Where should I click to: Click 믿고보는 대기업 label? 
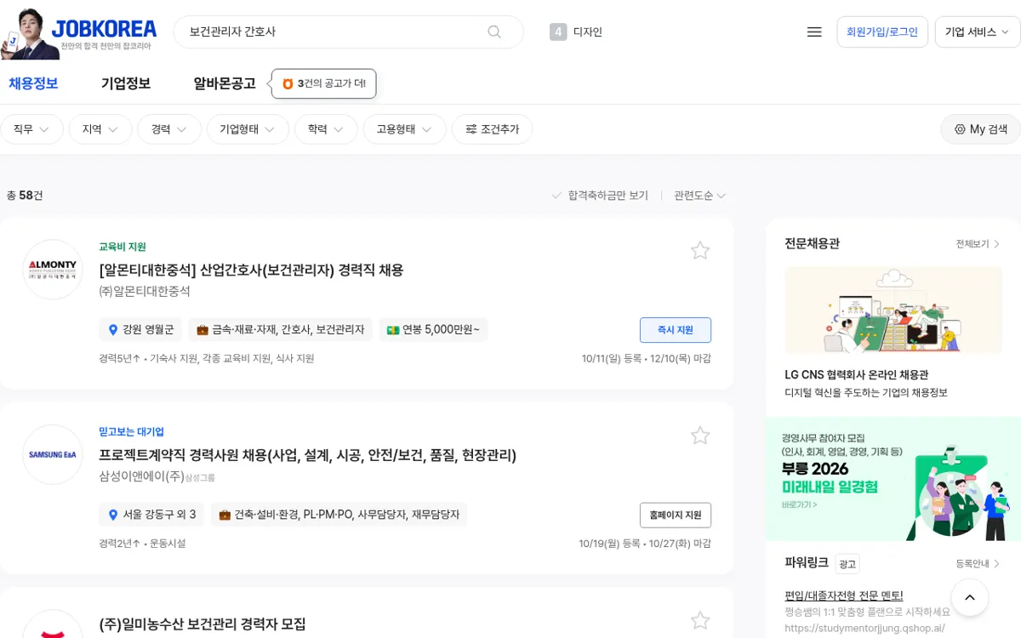[131, 432]
